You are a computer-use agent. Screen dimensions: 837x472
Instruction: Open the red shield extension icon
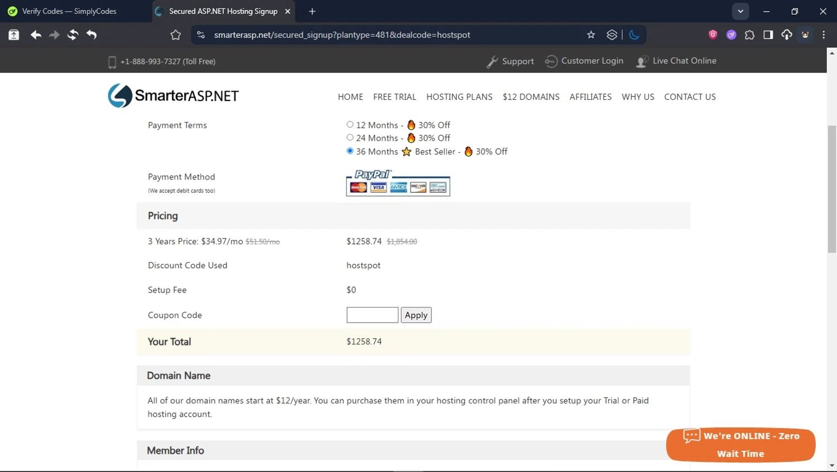(713, 35)
